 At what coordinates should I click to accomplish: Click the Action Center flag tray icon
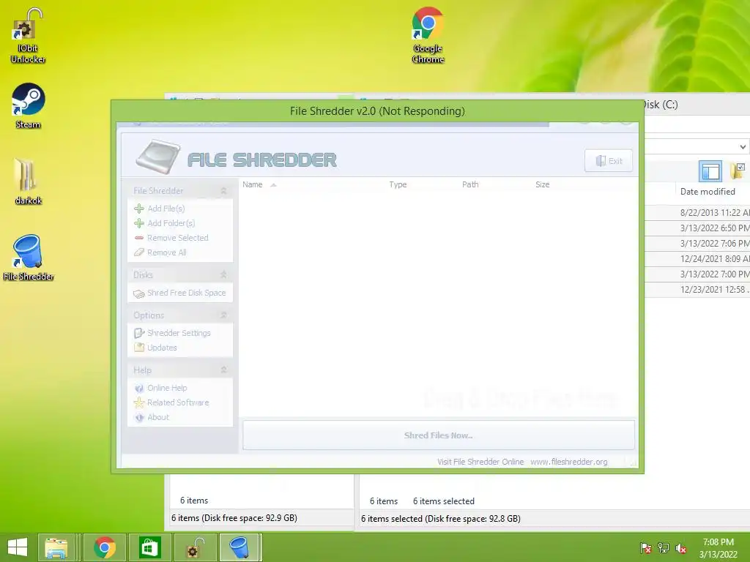click(645, 547)
